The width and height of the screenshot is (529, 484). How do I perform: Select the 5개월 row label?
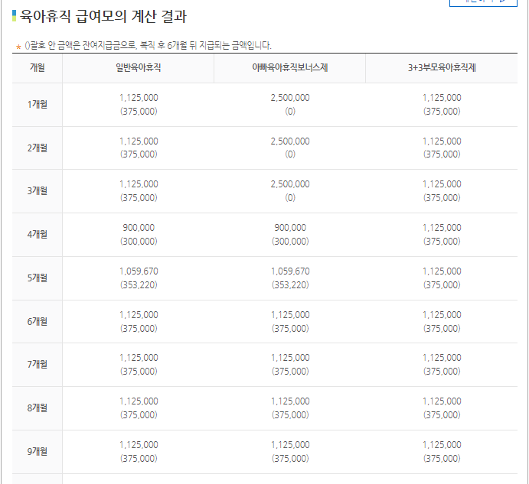pyautogui.click(x=37, y=278)
